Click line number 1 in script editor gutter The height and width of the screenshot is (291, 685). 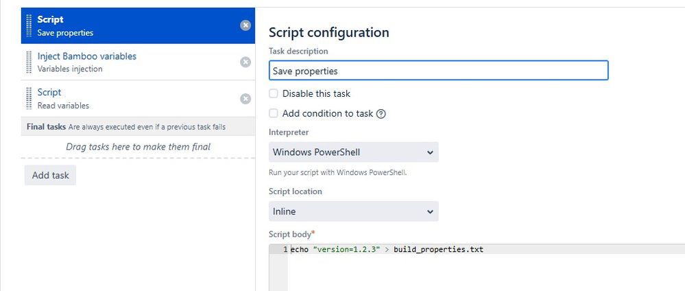click(285, 249)
